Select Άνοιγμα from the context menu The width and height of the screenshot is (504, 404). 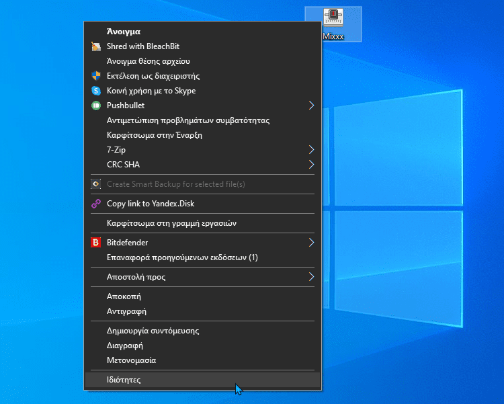tap(203, 32)
